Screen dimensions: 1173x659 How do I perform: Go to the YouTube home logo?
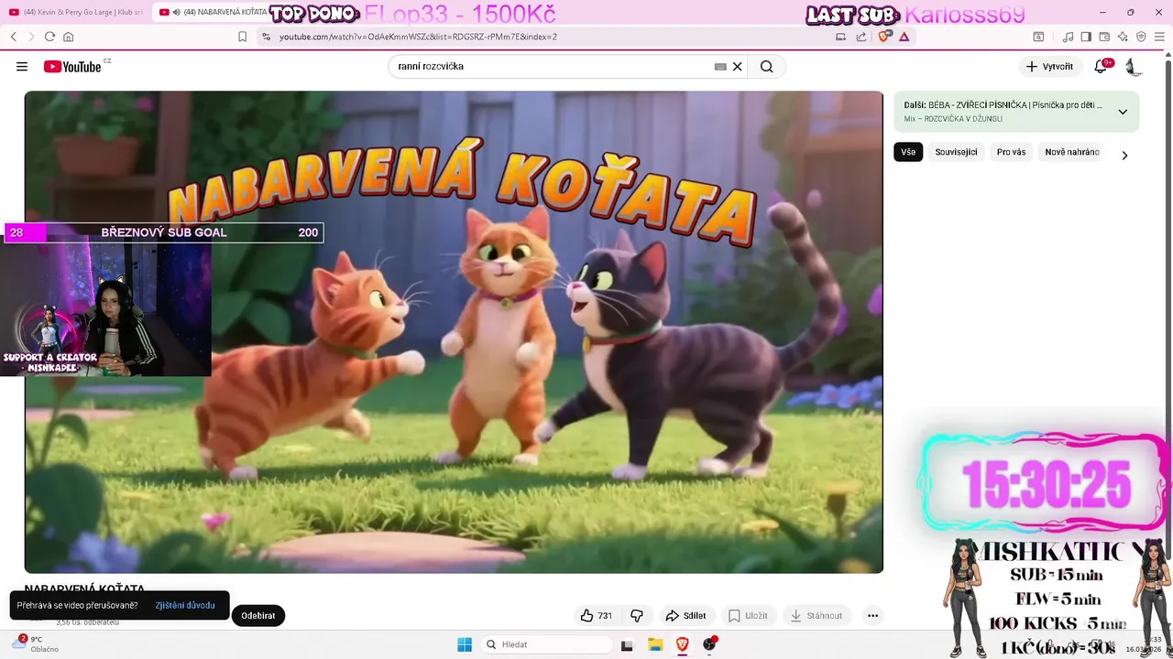point(72,67)
